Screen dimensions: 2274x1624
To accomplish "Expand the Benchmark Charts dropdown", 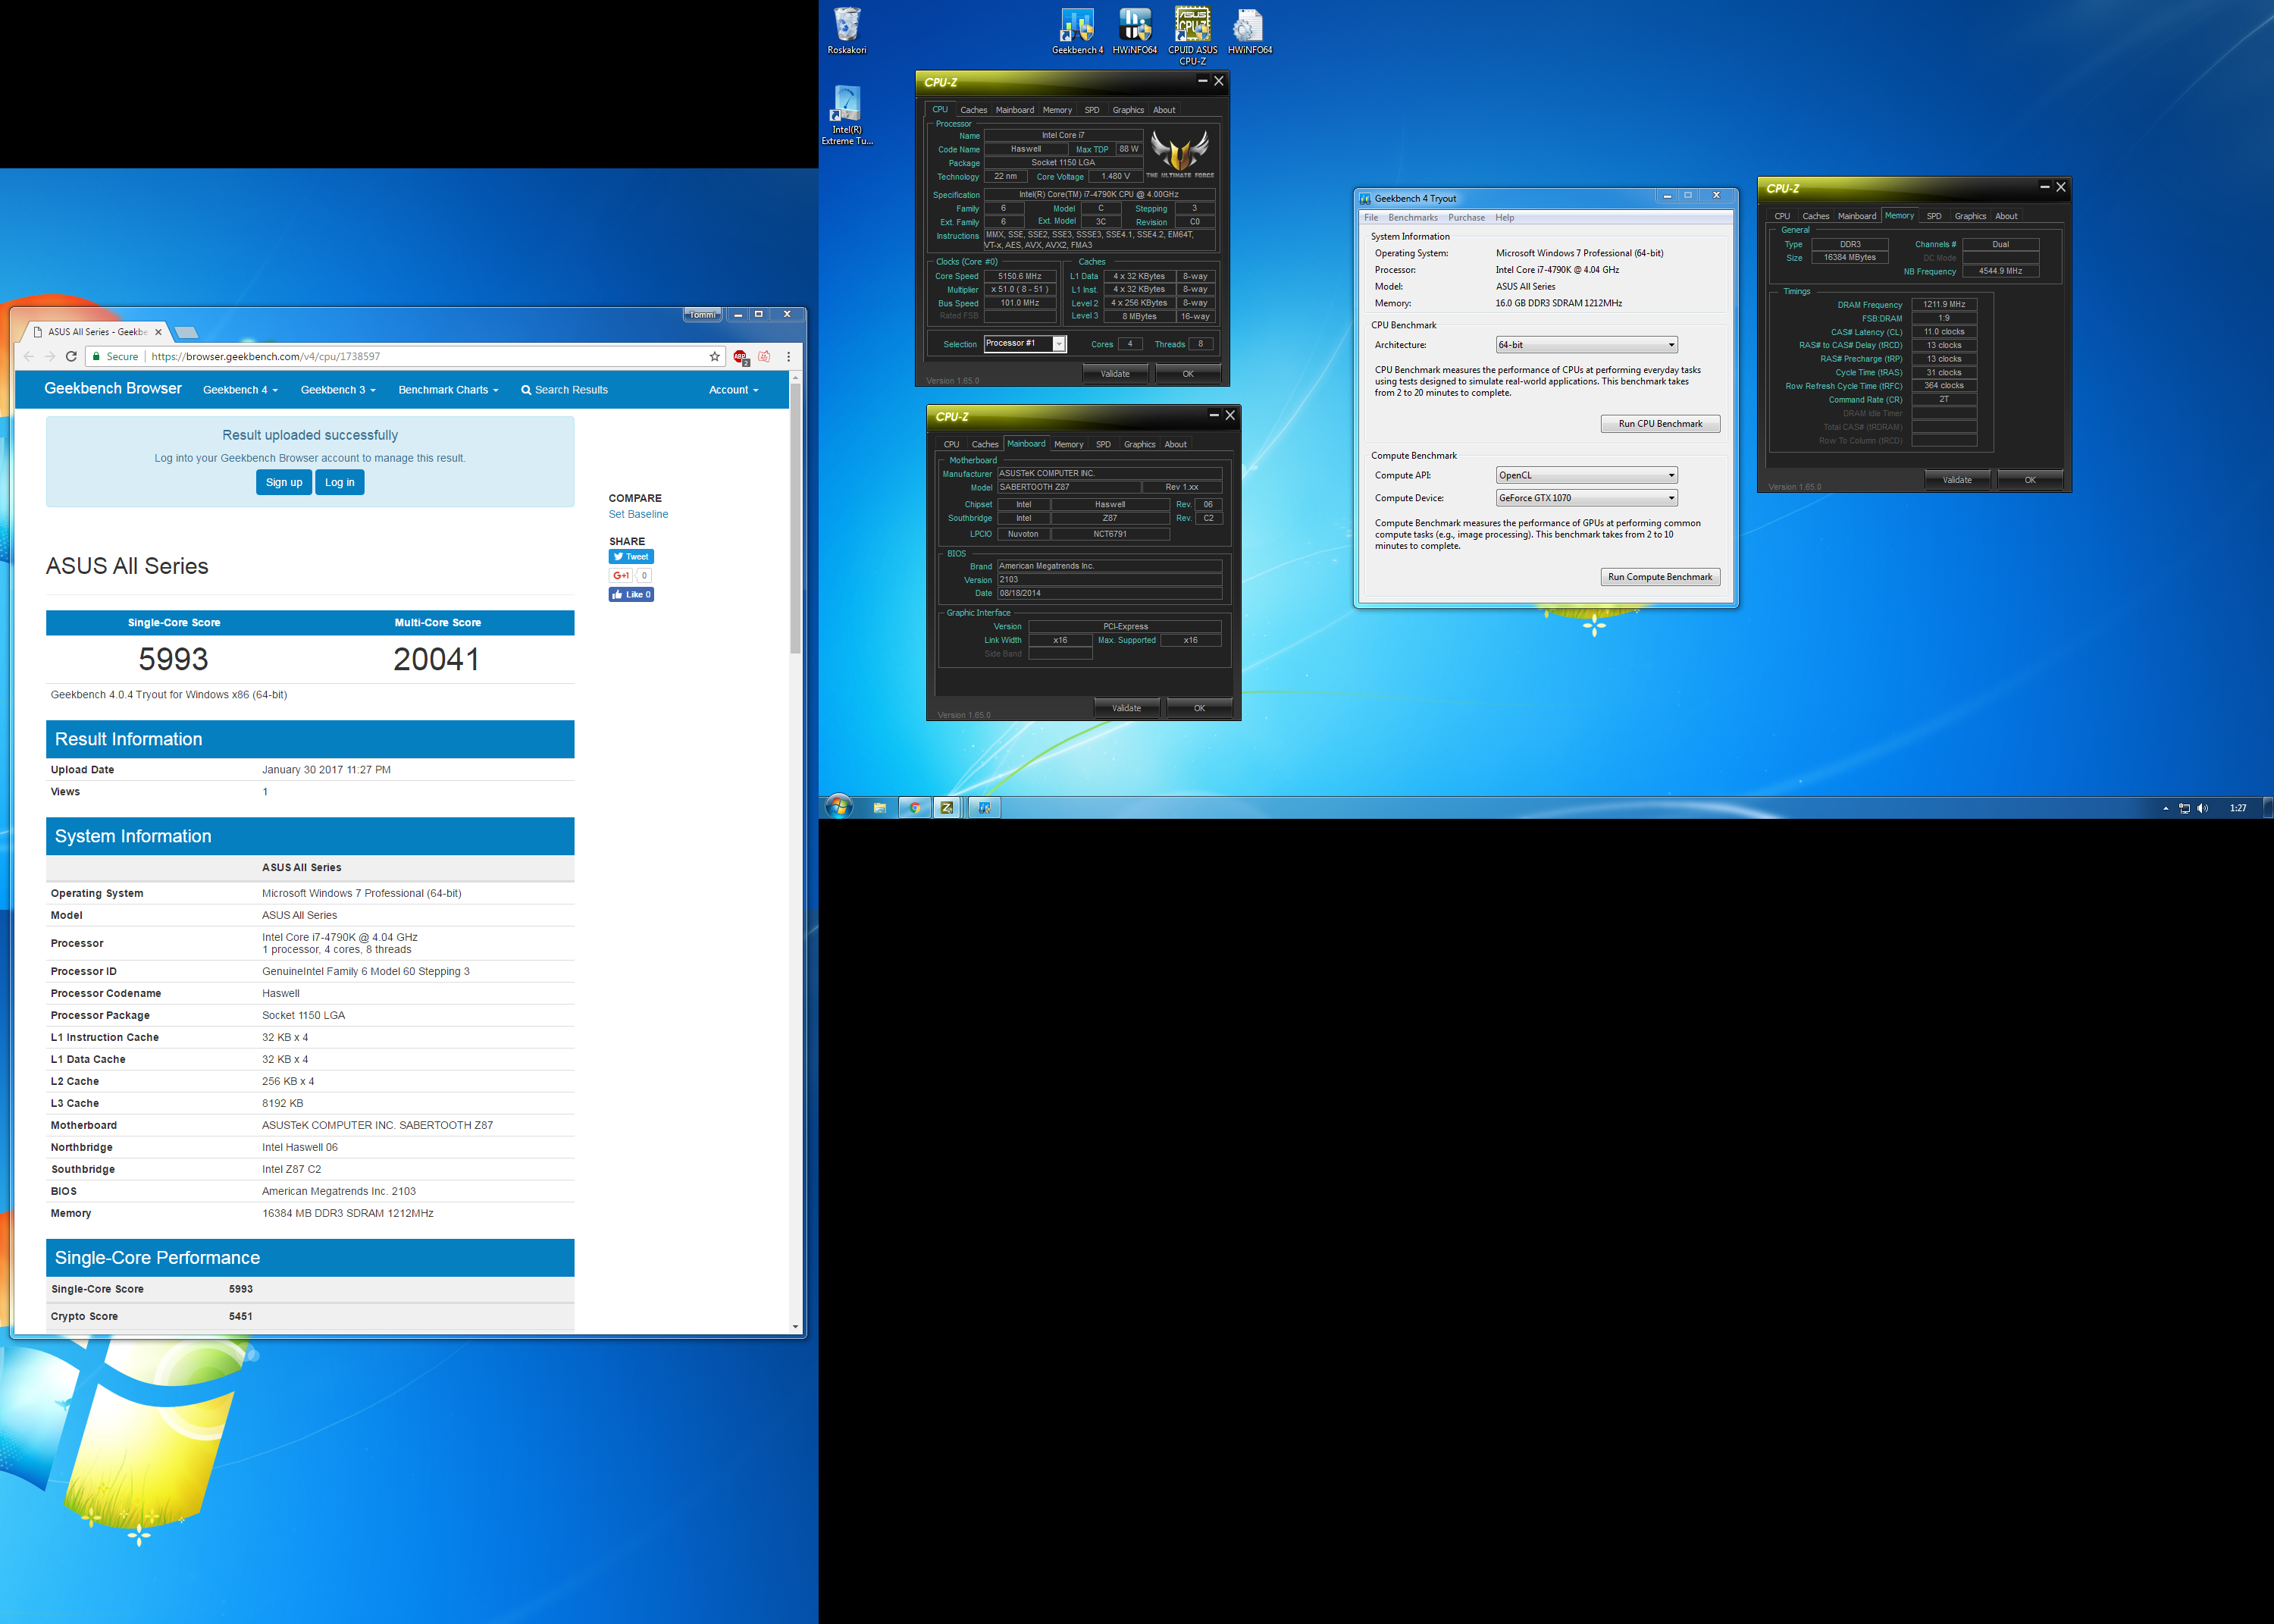I will (x=448, y=390).
